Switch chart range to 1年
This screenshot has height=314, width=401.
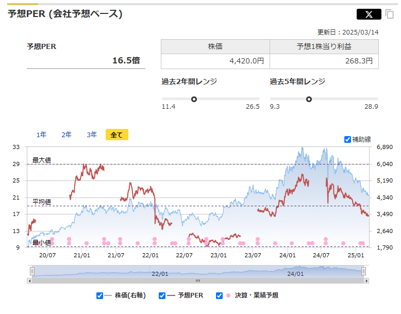(41, 135)
